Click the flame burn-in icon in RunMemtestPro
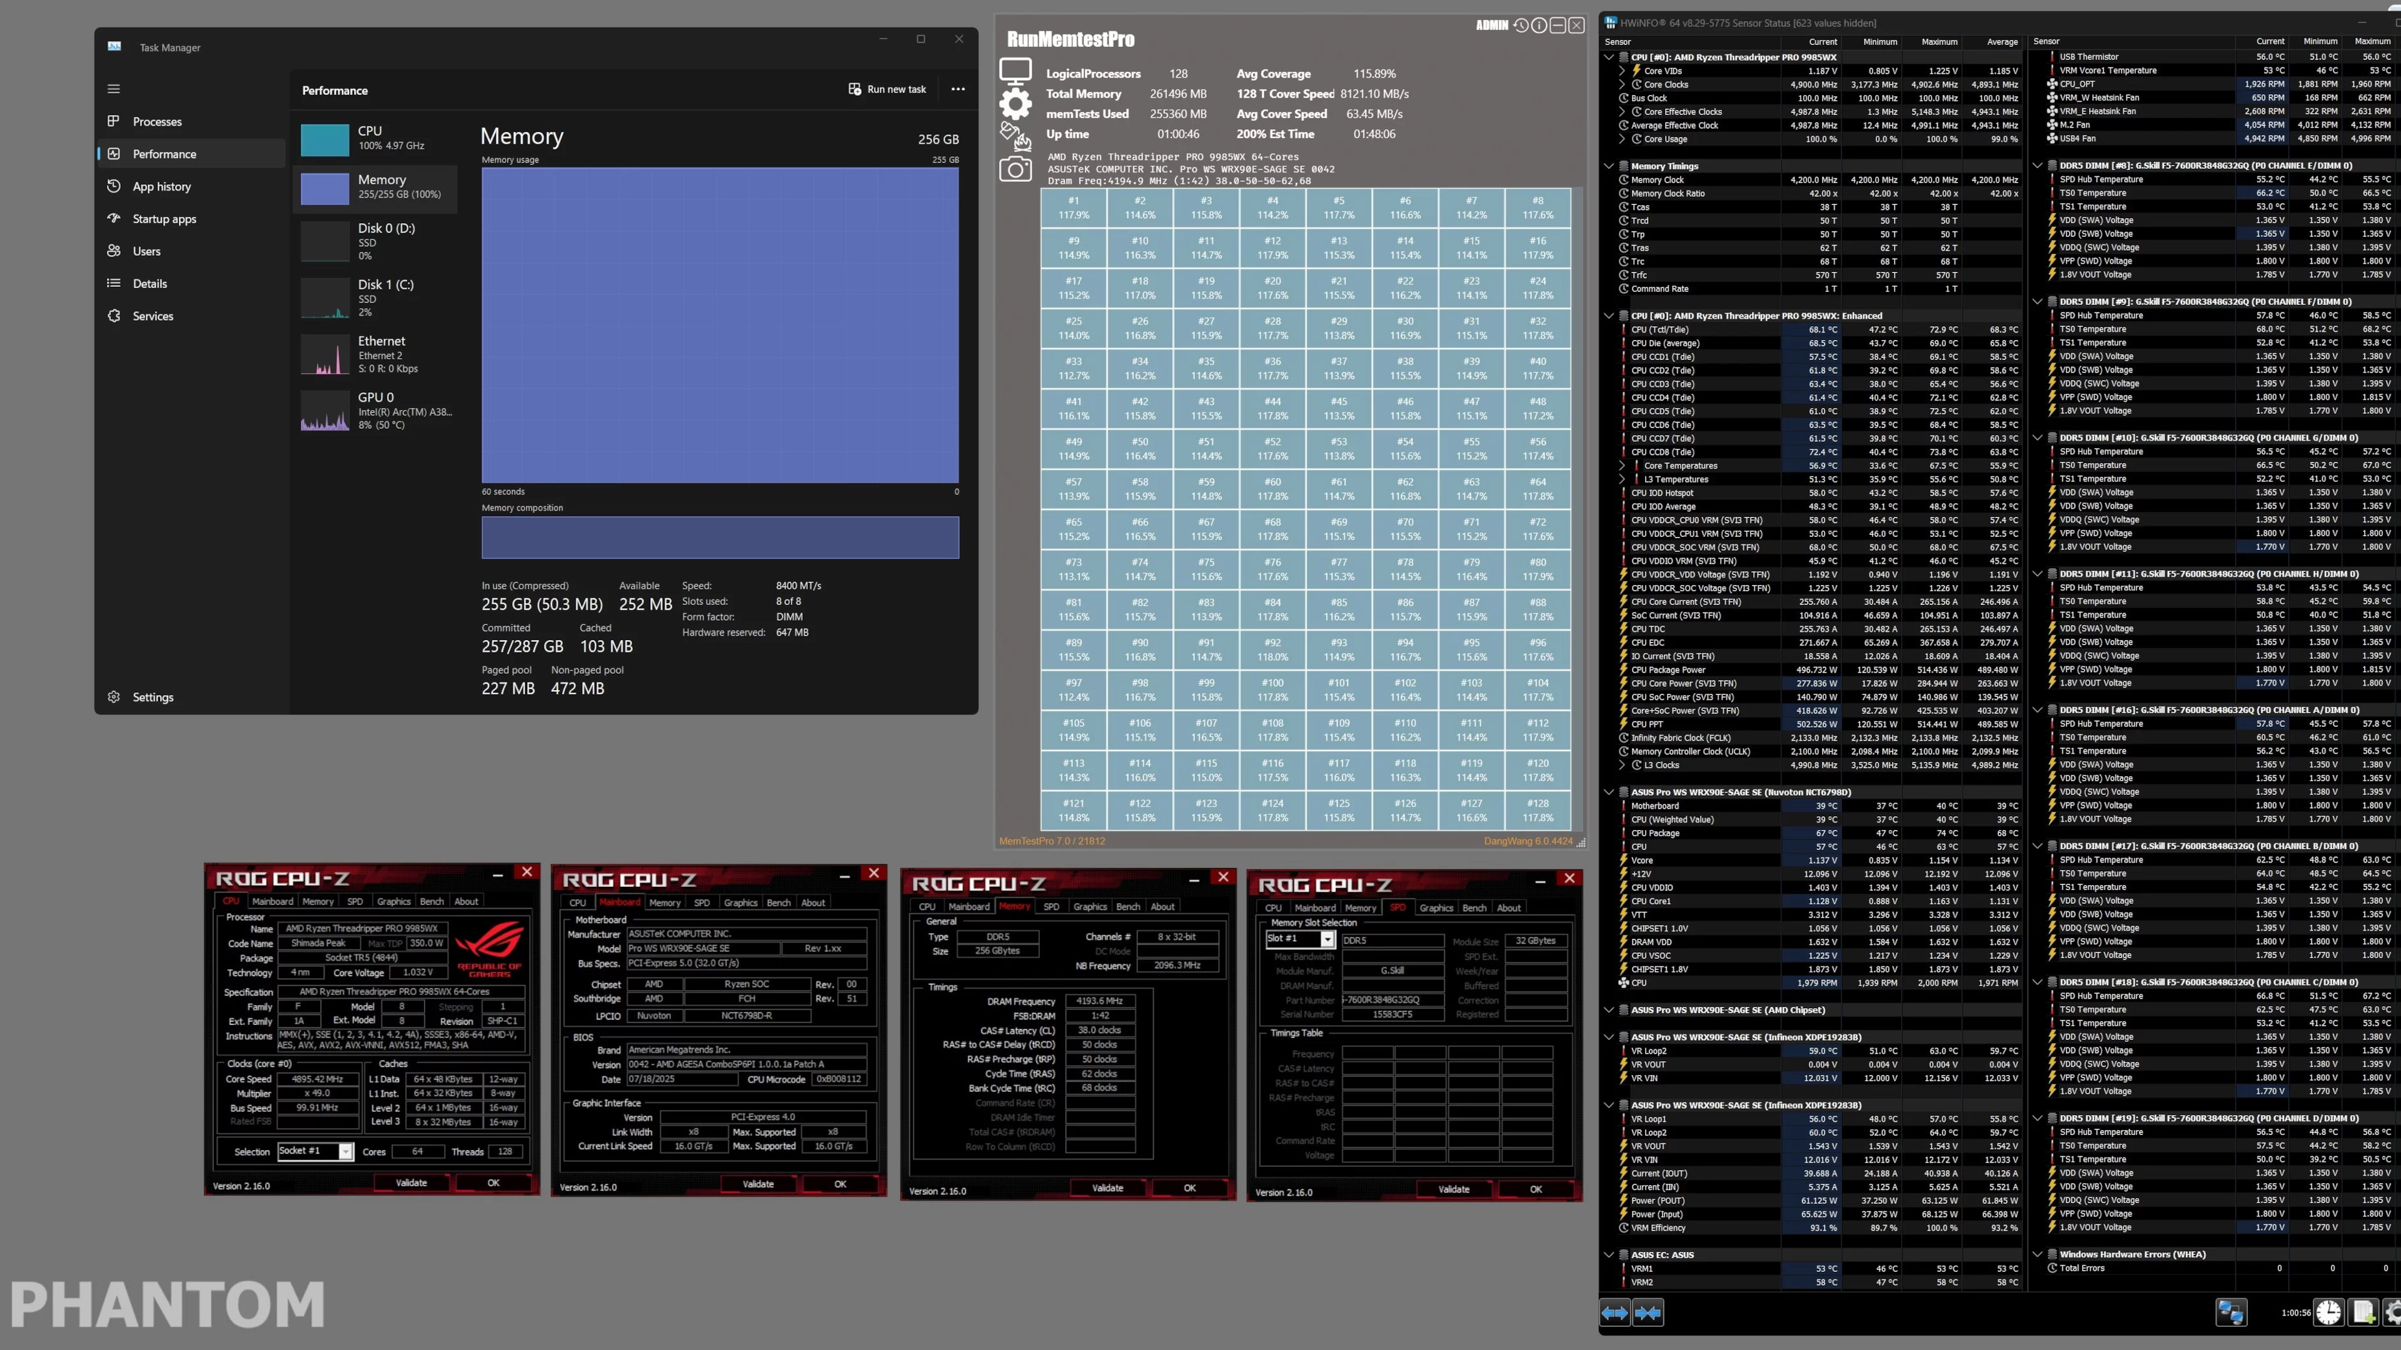The image size is (2401, 1350). (1024, 142)
